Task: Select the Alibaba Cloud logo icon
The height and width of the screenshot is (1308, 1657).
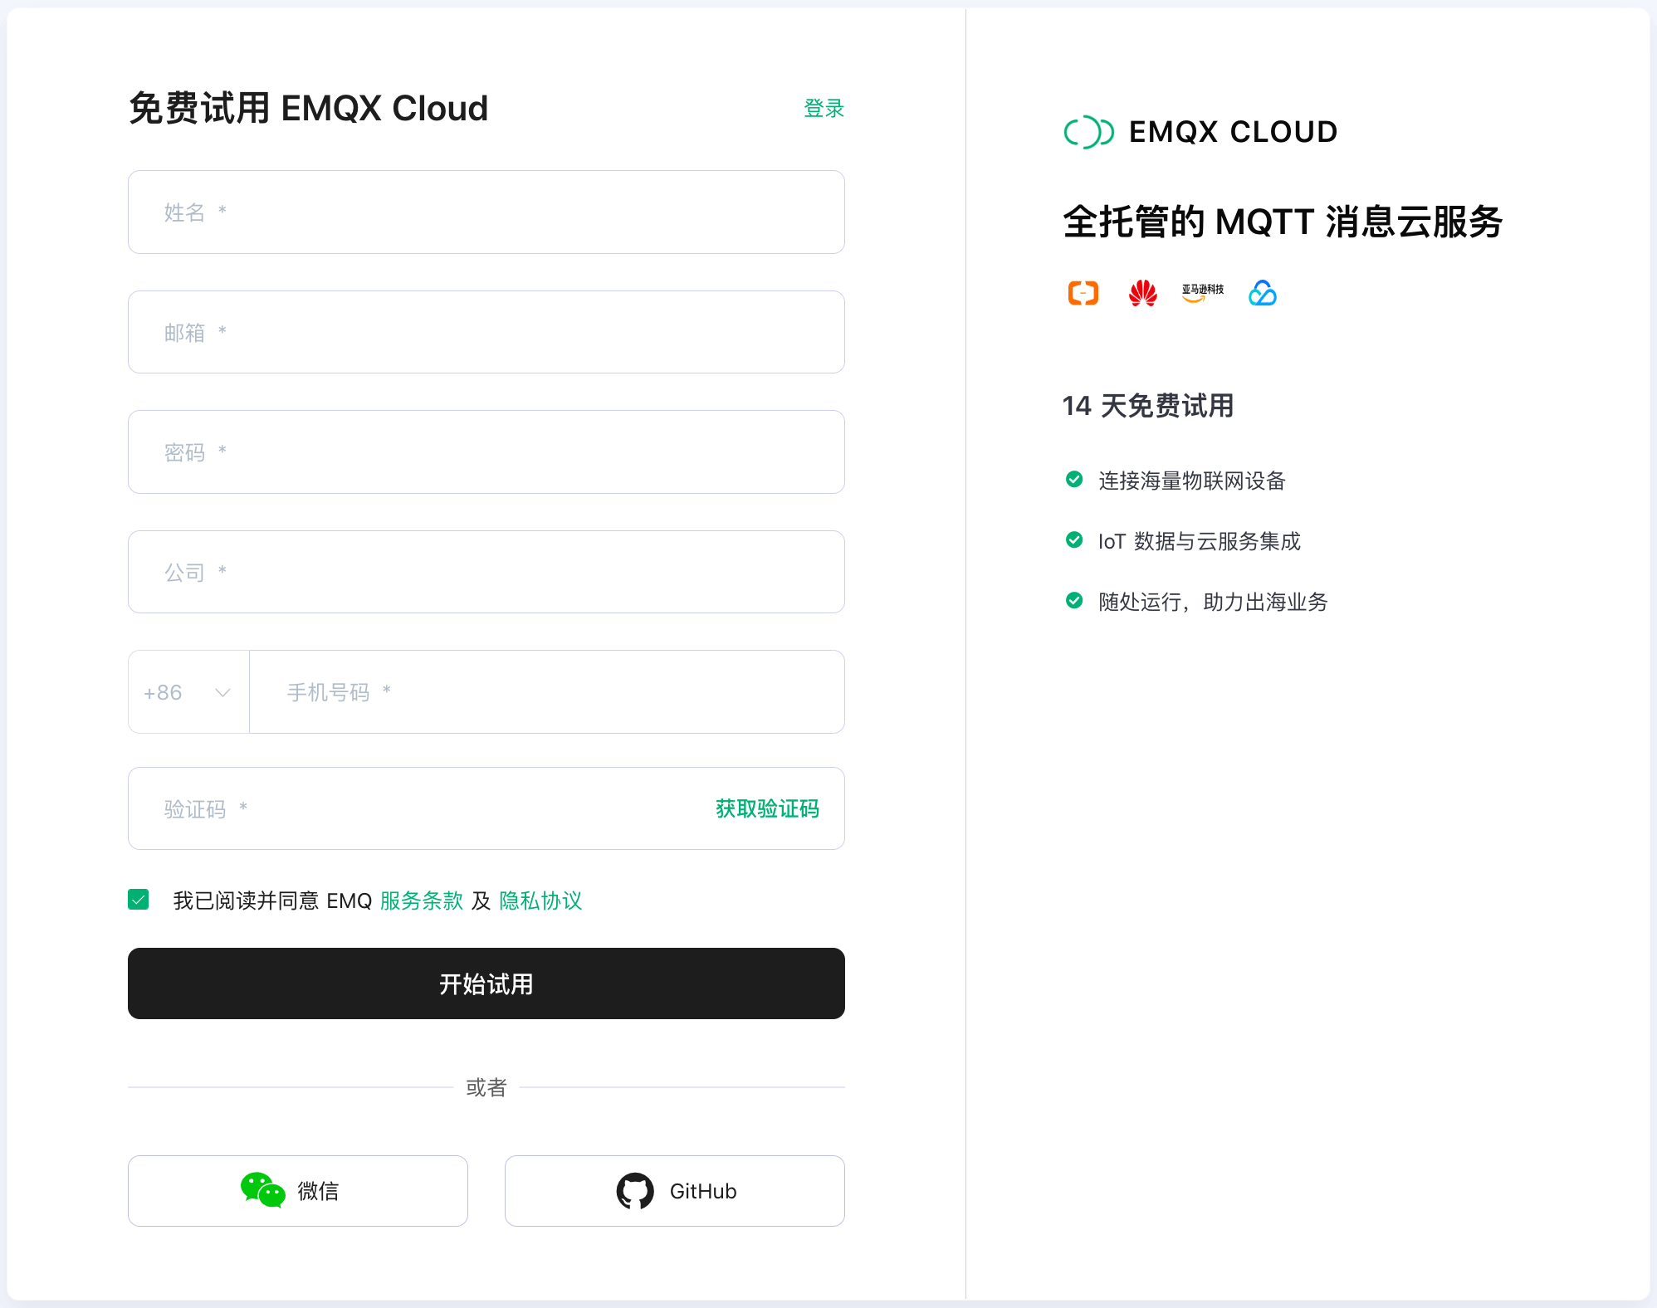Action: (x=1082, y=292)
